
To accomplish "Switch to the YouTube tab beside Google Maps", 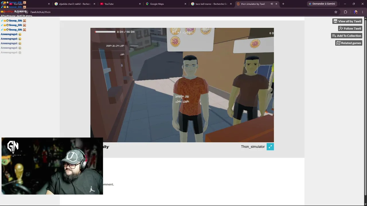I will [120, 4].
